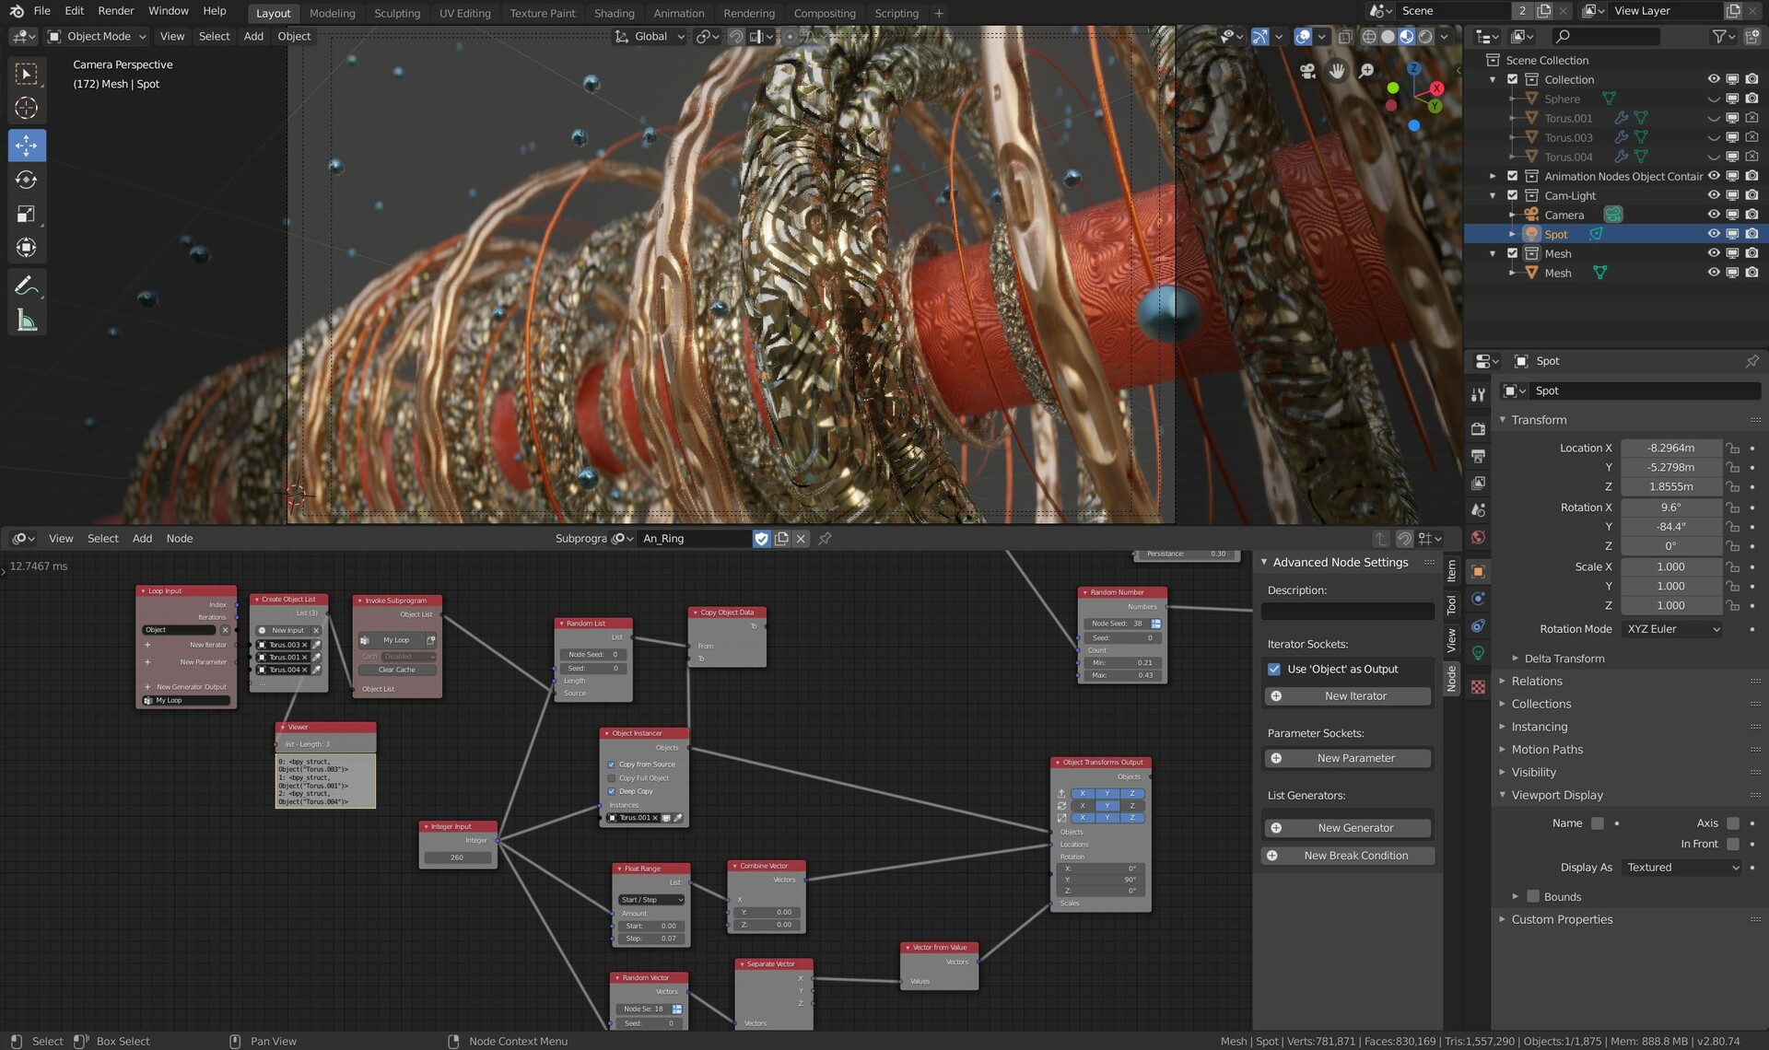The height and width of the screenshot is (1050, 1769).
Task: Uncheck Use 'Object' as Output
Action: pyautogui.click(x=1274, y=670)
